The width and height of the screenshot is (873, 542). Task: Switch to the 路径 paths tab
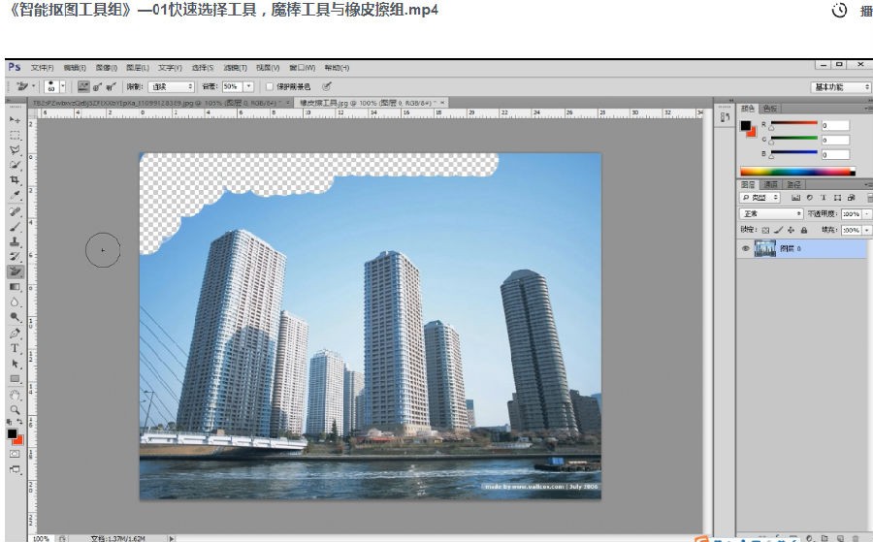[x=792, y=185]
